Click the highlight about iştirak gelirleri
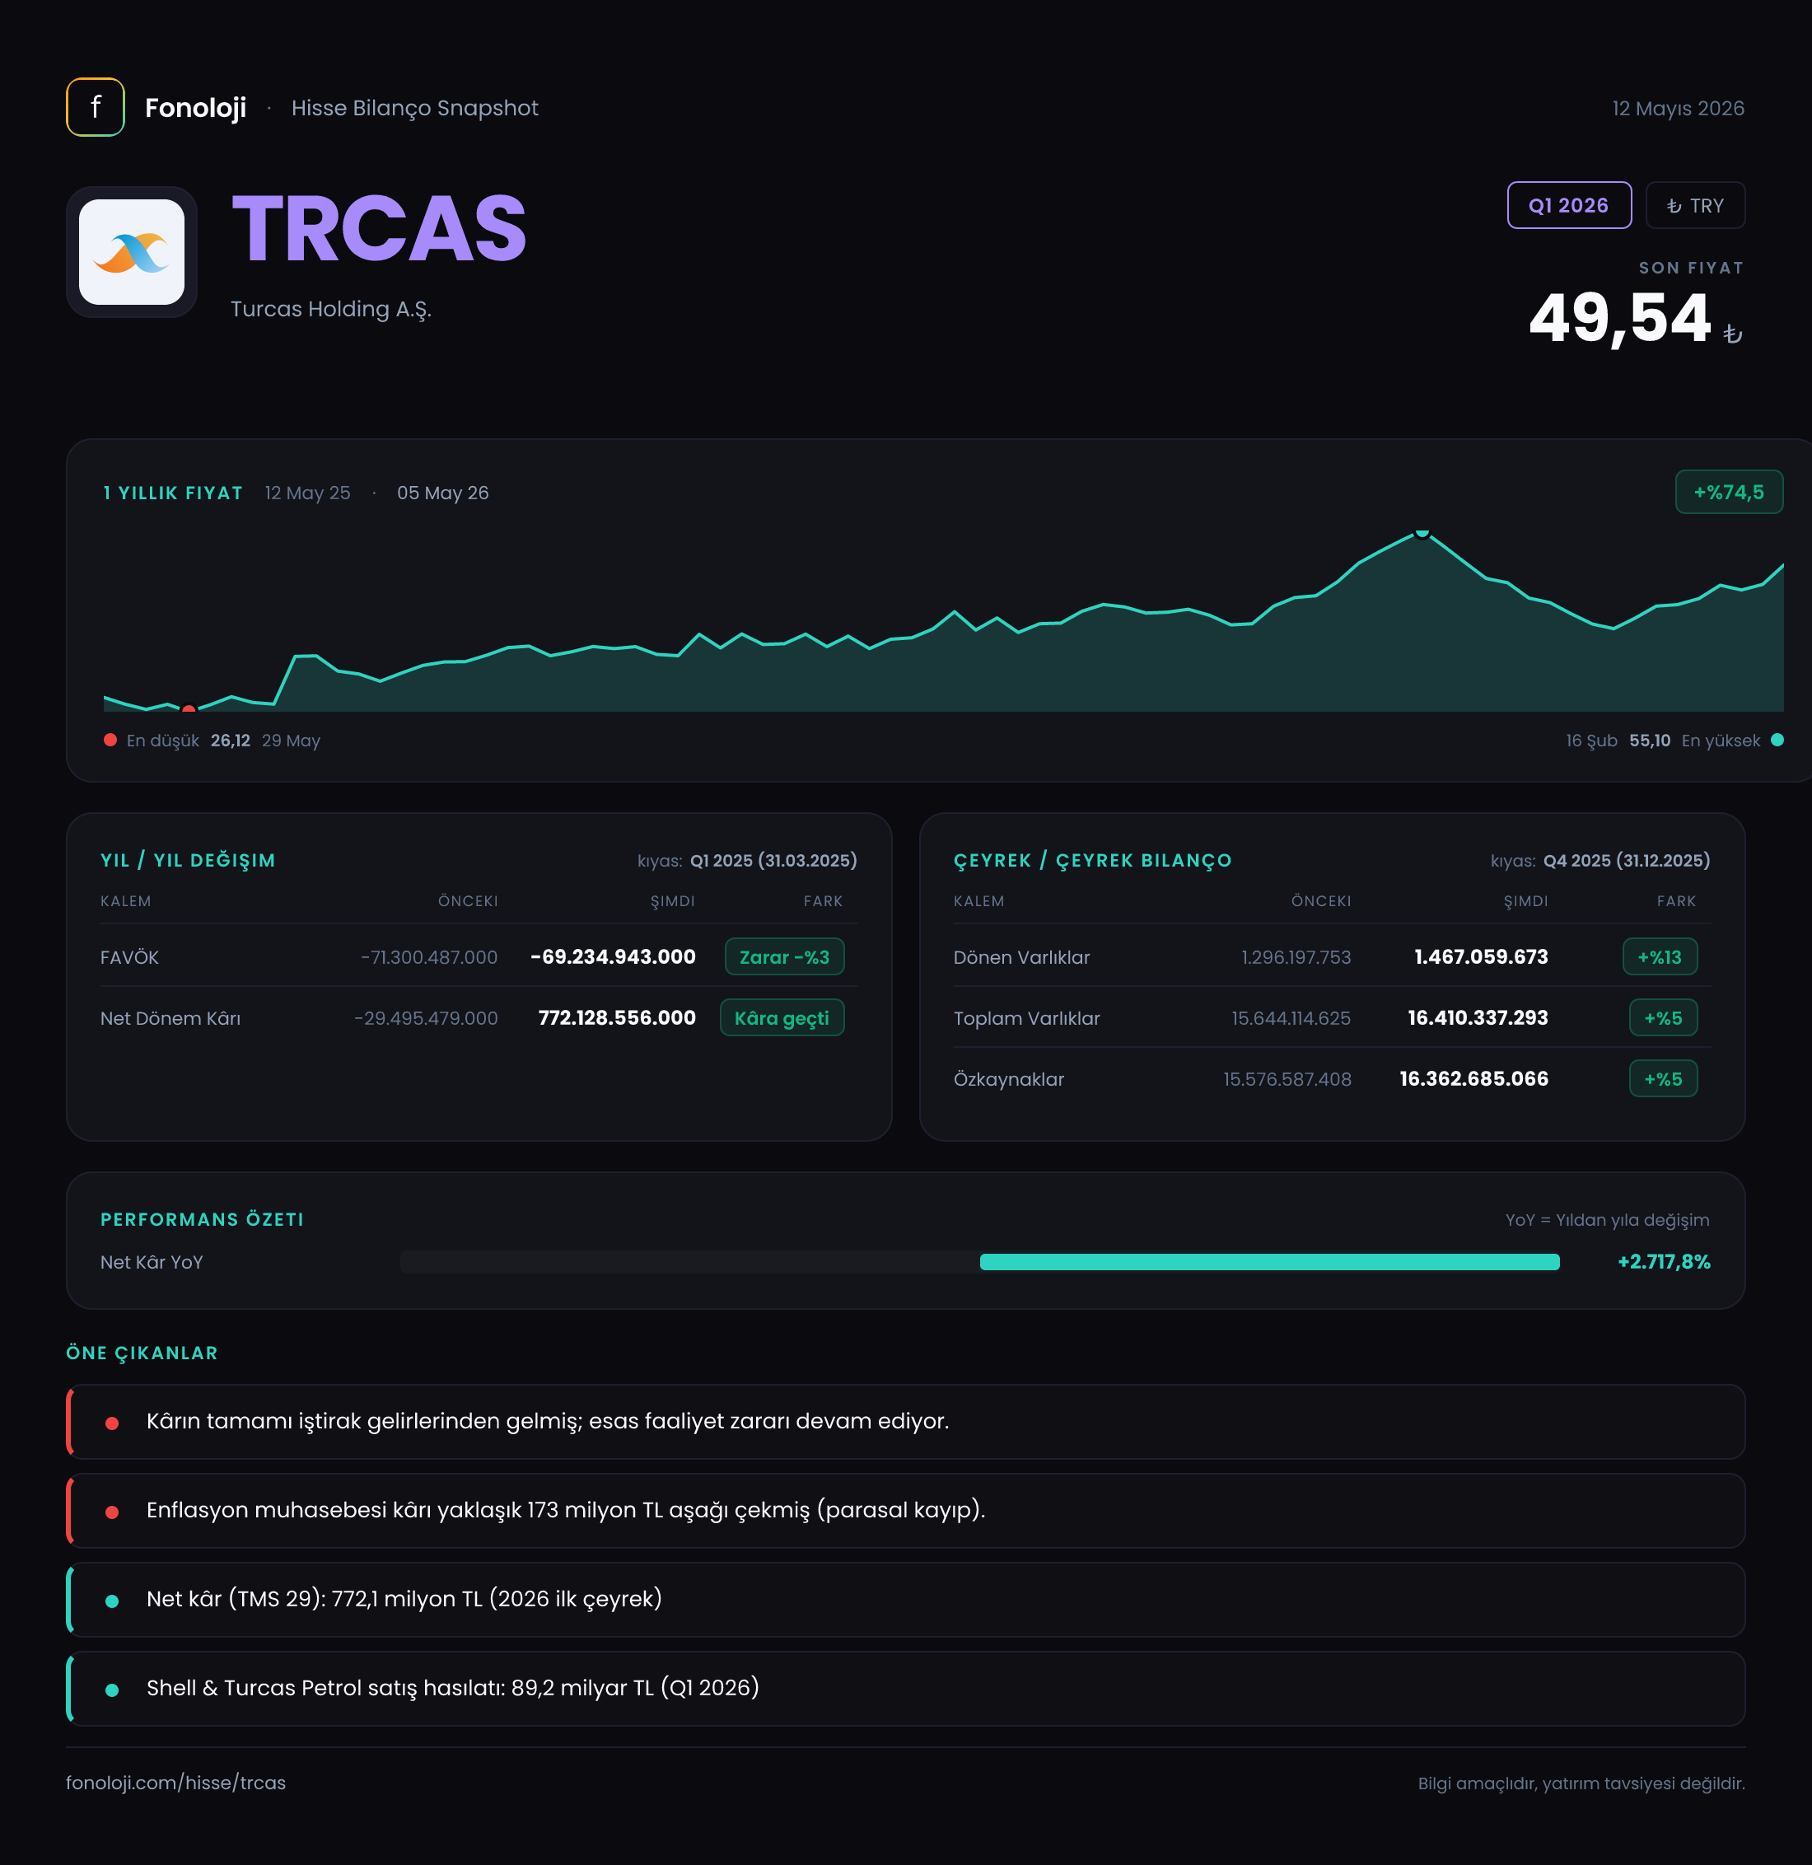The image size is (1812, 1865). coord(906,1421)
